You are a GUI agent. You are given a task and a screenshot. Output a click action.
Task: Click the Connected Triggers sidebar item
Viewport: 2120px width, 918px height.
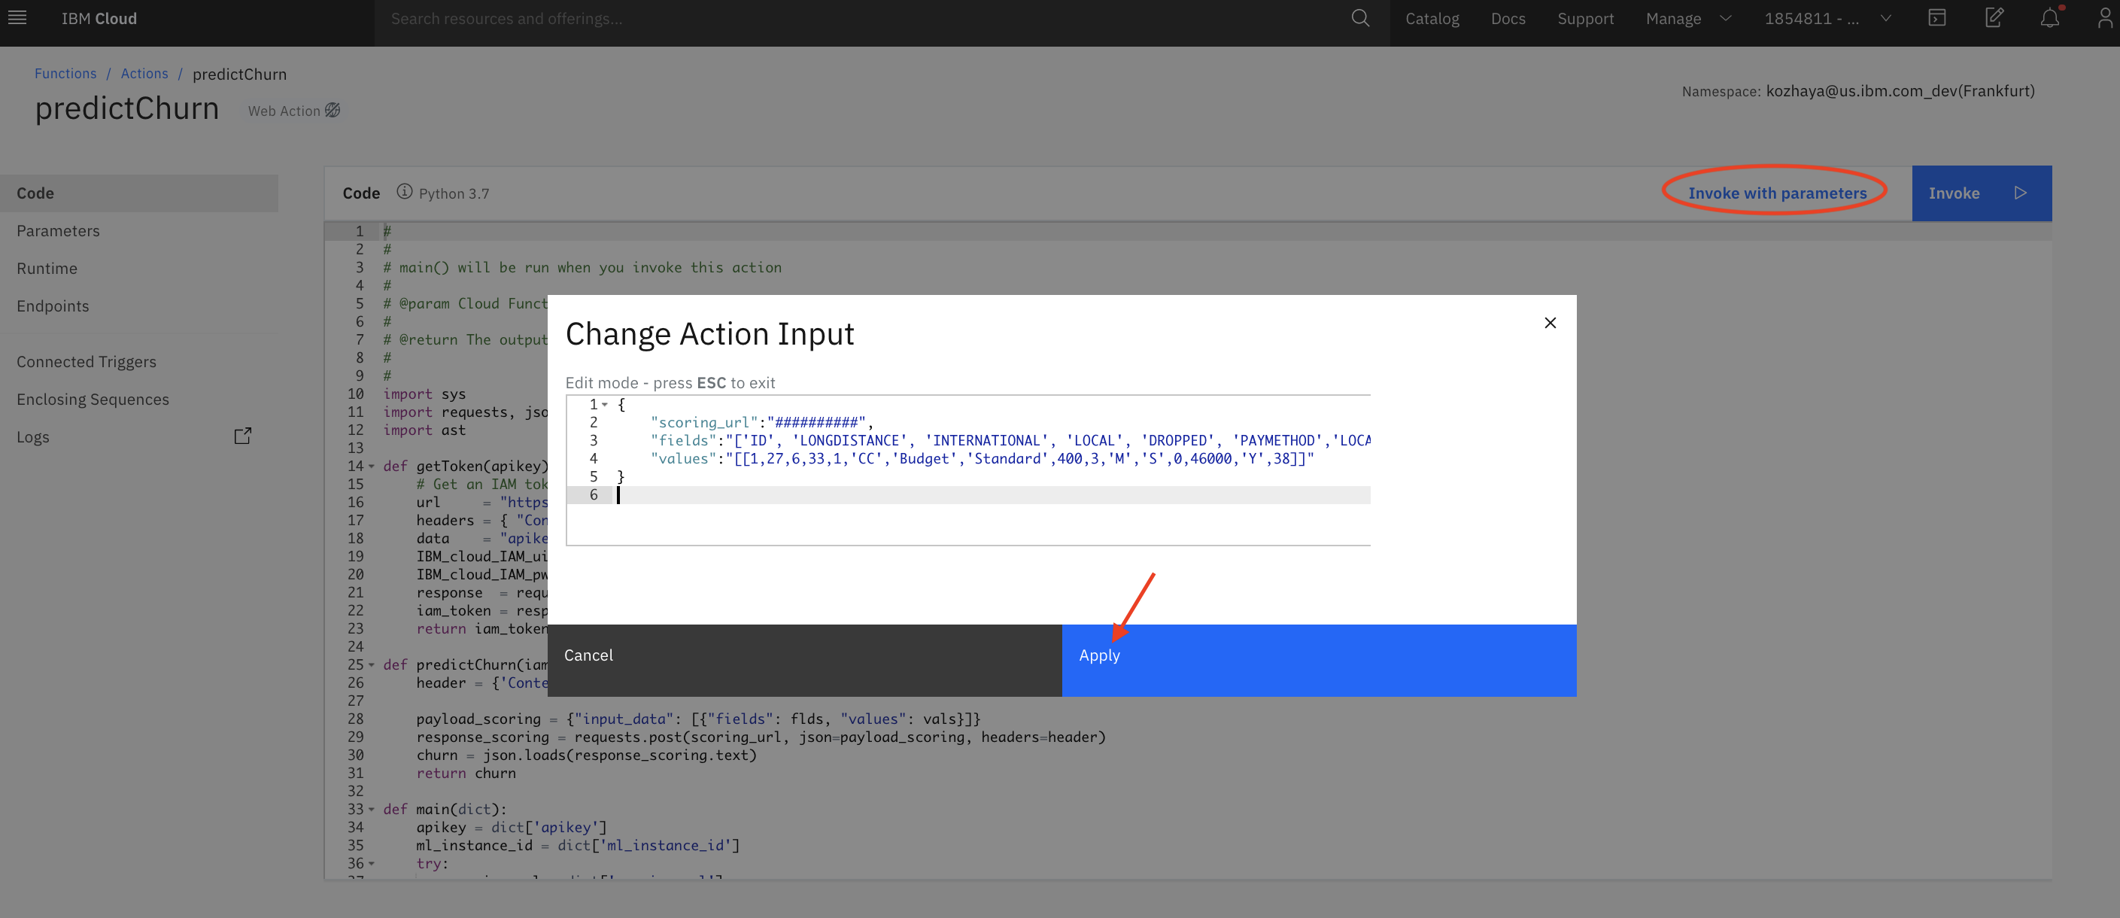85,361
